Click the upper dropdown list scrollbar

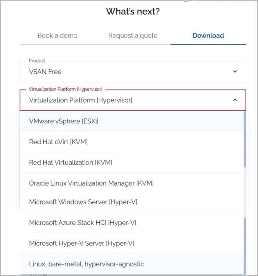[245, 139]
